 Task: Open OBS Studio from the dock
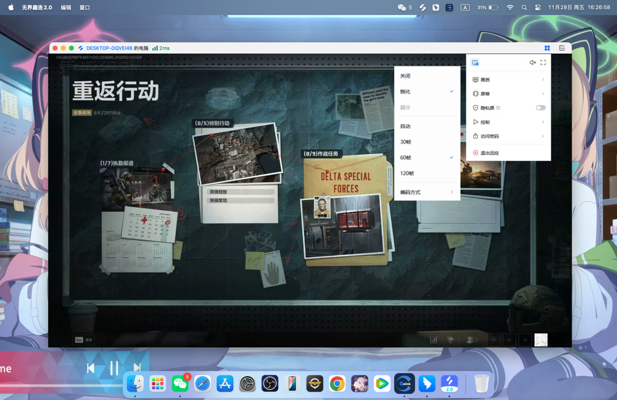point(270,383)
